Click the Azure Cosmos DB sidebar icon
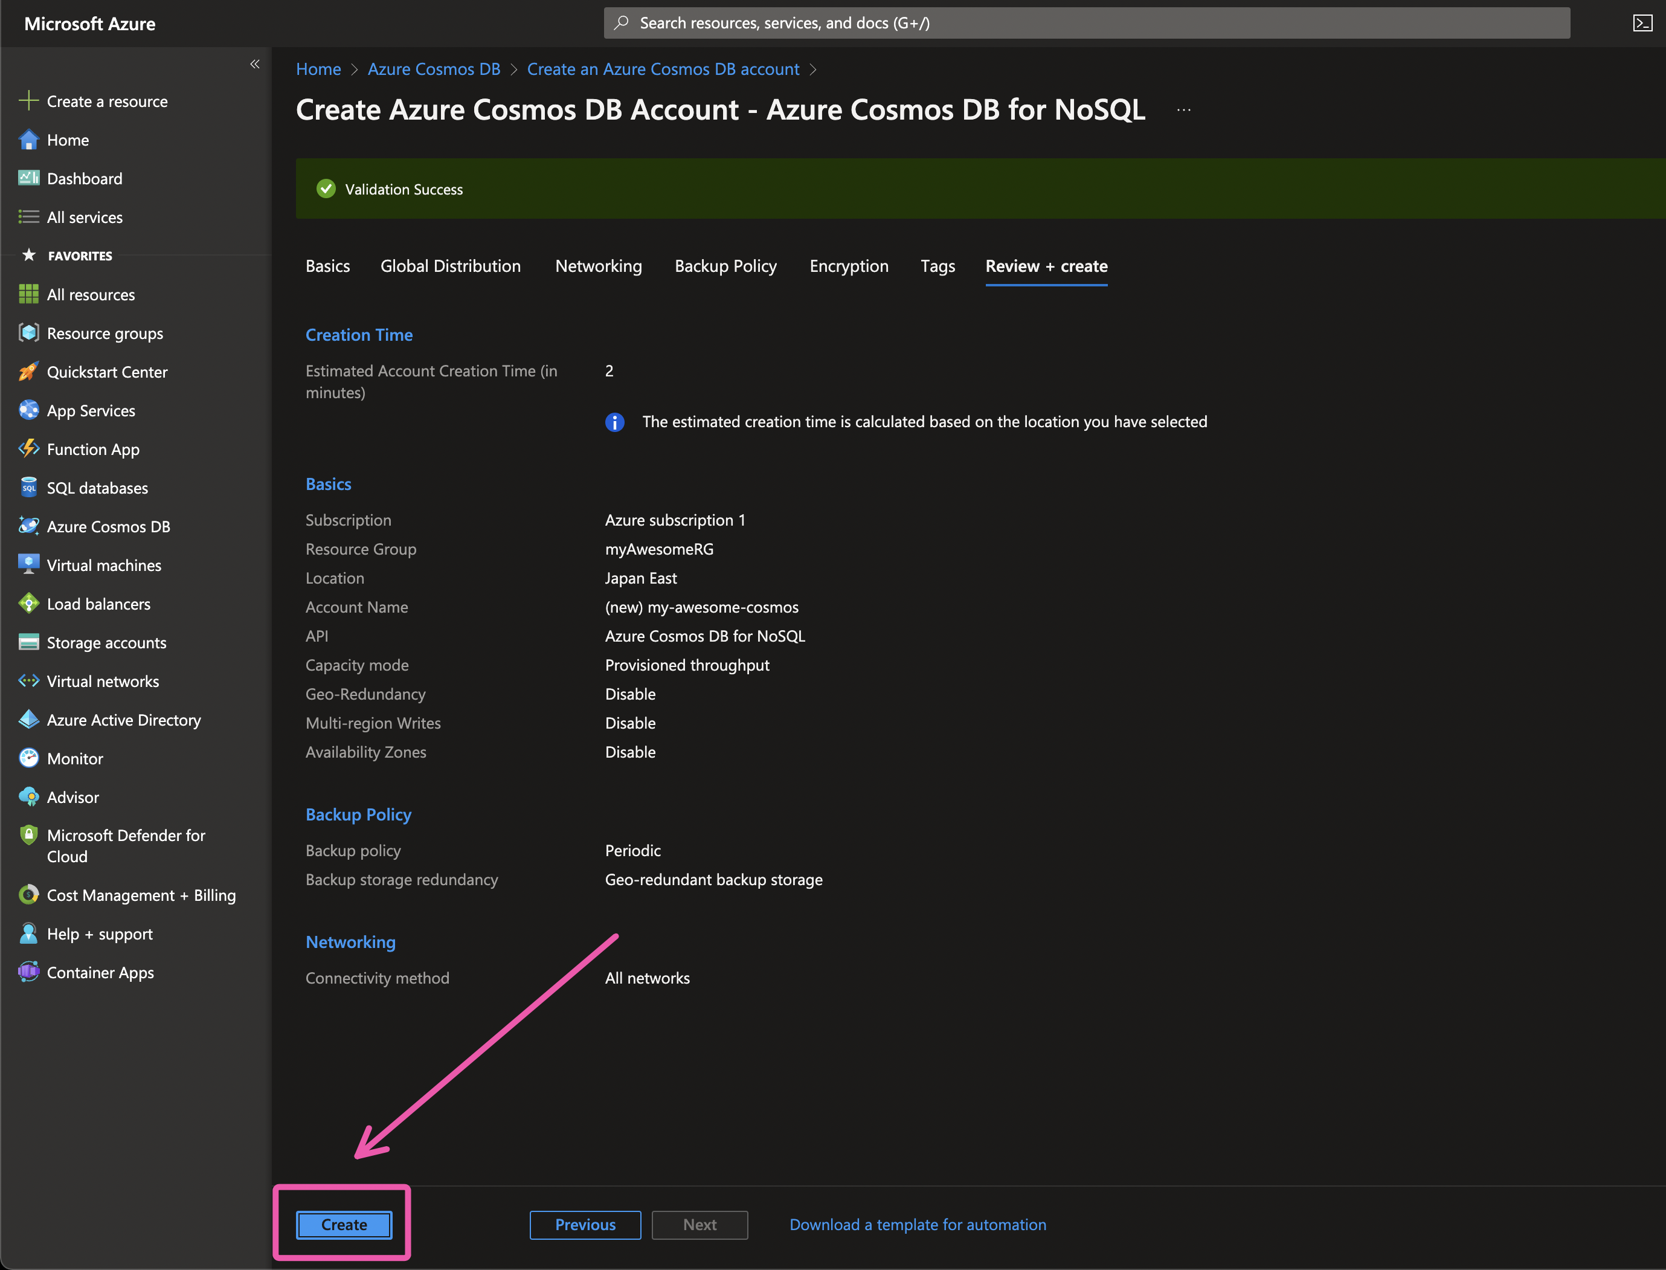This screenshot has height=1270, width=1666. click(29, 526)
